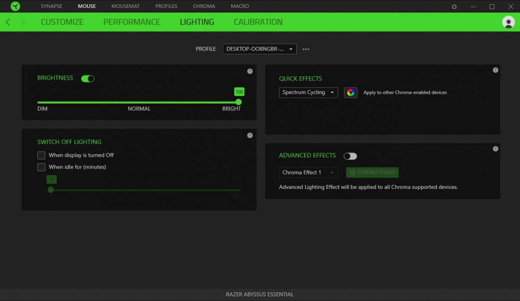Screen dimensions: 520x301
Task: Open the Performance subtab
Action: 132,22
